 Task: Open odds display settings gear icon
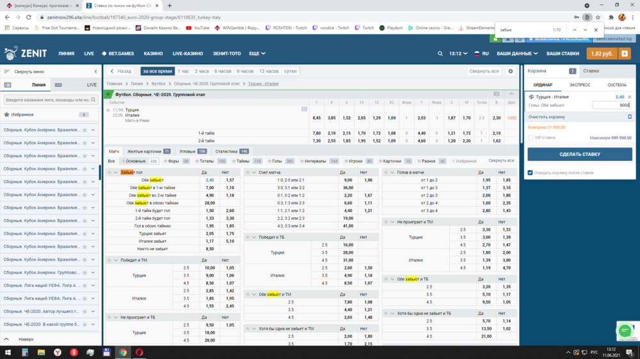coord(511,72)
